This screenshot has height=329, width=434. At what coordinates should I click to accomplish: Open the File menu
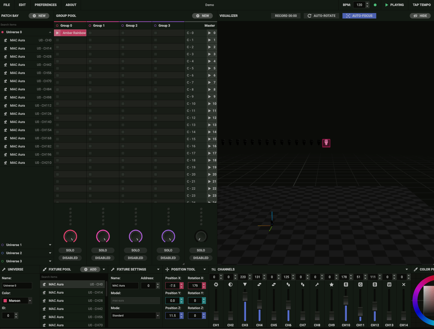(x=7, y=5)
